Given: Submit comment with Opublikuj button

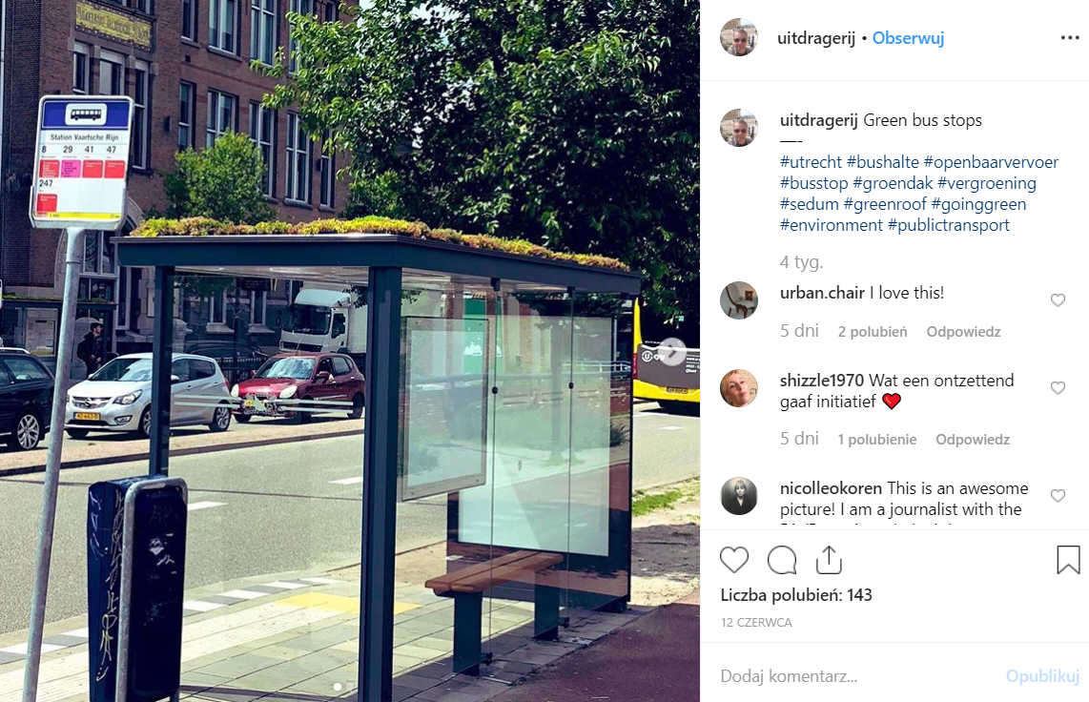Looking at the screenshot, I should pos(1042,675).
